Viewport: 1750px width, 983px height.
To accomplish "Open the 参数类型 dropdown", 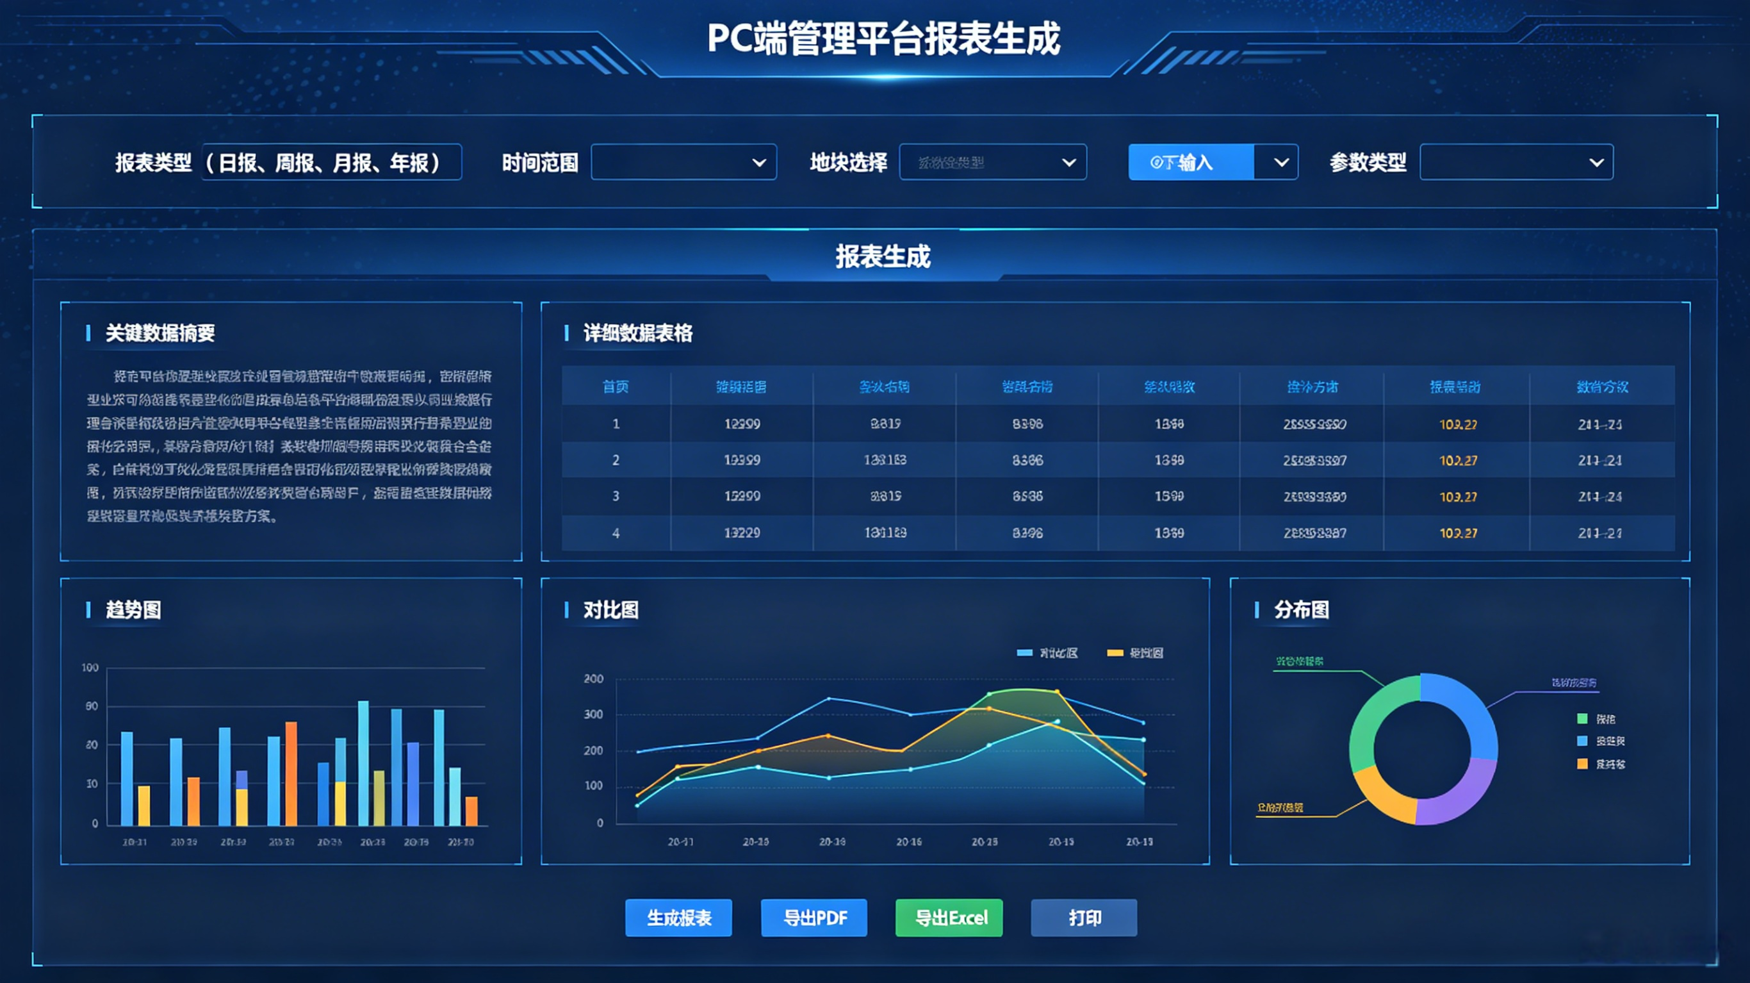I will 1516,163.
